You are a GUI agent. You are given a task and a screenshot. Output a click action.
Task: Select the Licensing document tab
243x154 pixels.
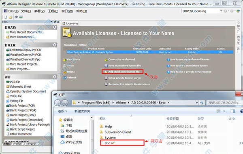[x=70, y=23]
